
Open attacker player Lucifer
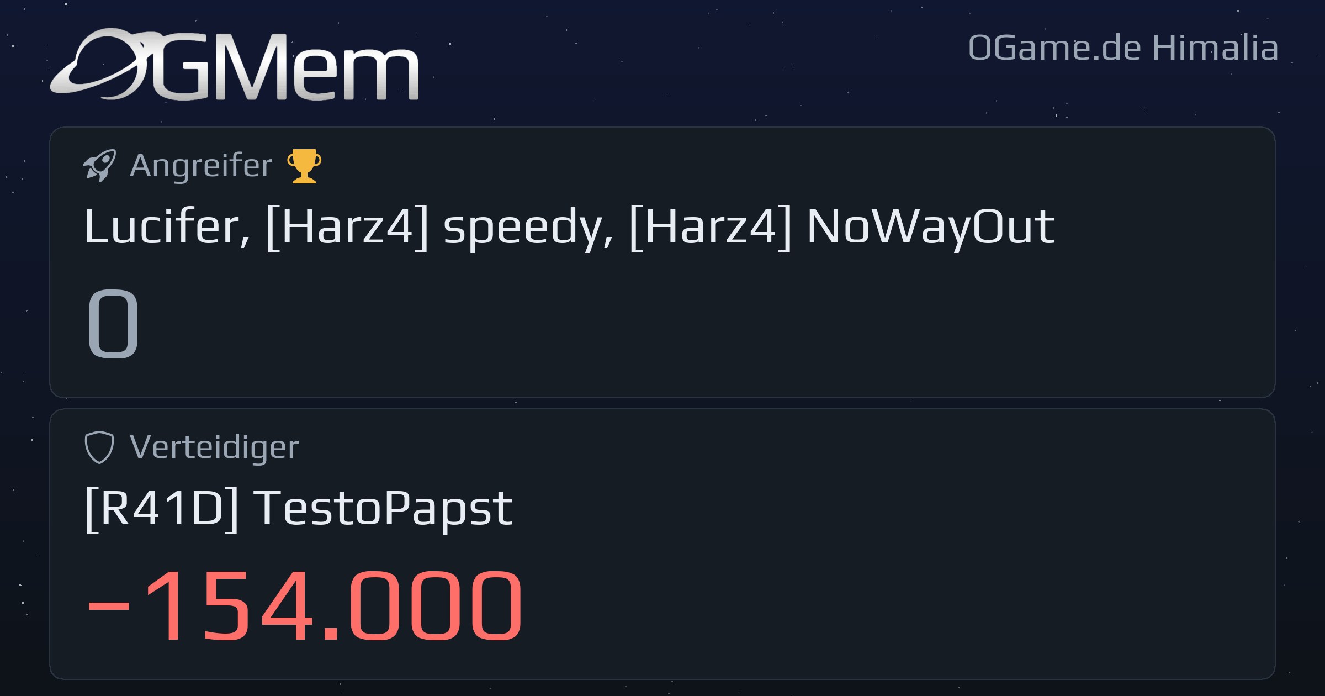tap(162, 226)
